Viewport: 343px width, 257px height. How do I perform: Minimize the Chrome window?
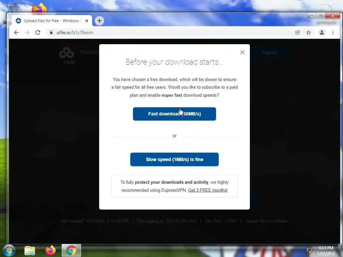coord(312,16)
